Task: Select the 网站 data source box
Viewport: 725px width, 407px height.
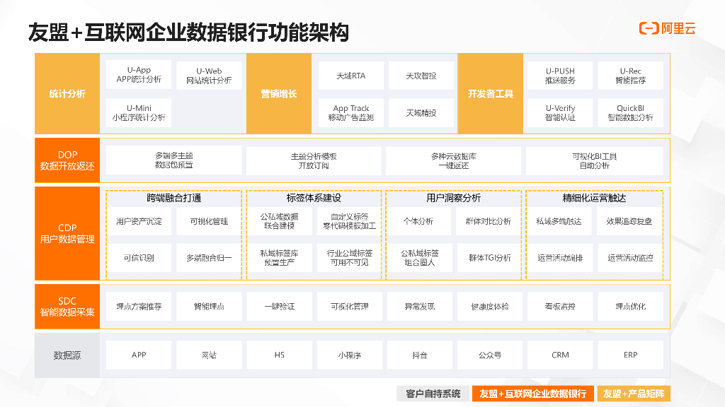Action: [209, 355]
